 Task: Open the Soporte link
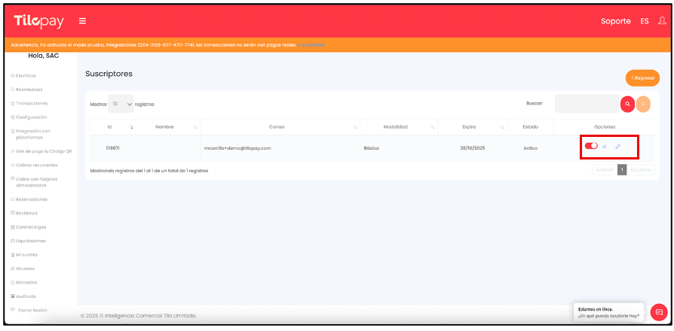[x=615, y=21]
